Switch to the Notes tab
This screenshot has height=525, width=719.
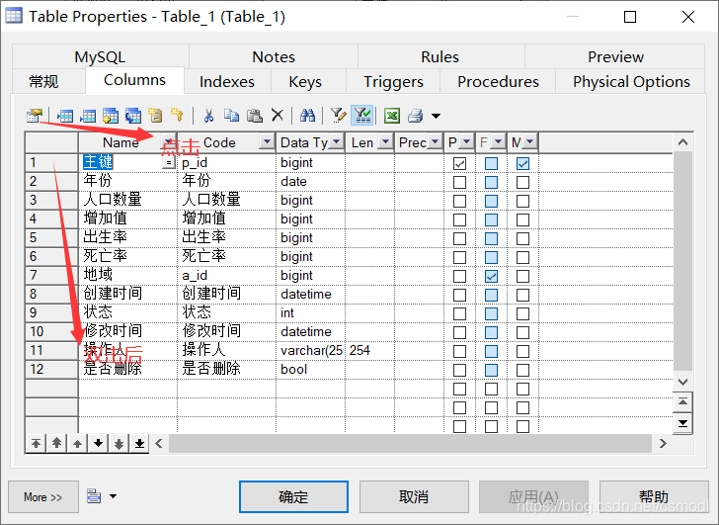click(x=274, y=57)
